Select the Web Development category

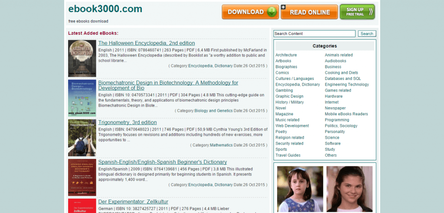[292, 126]
